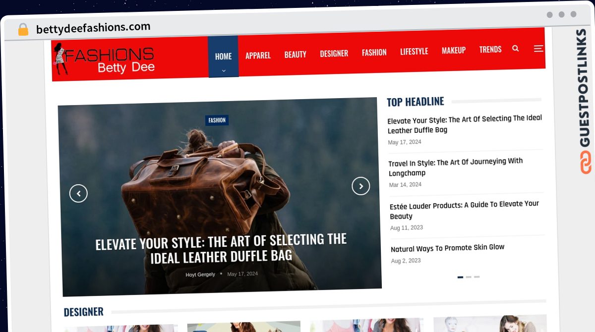
Task: Open the Beauty menu item
Action: [296, 55]
